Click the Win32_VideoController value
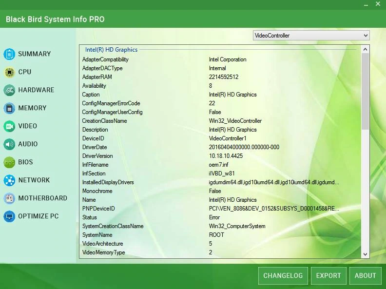 pyautogui.click(x=235, y=121)
